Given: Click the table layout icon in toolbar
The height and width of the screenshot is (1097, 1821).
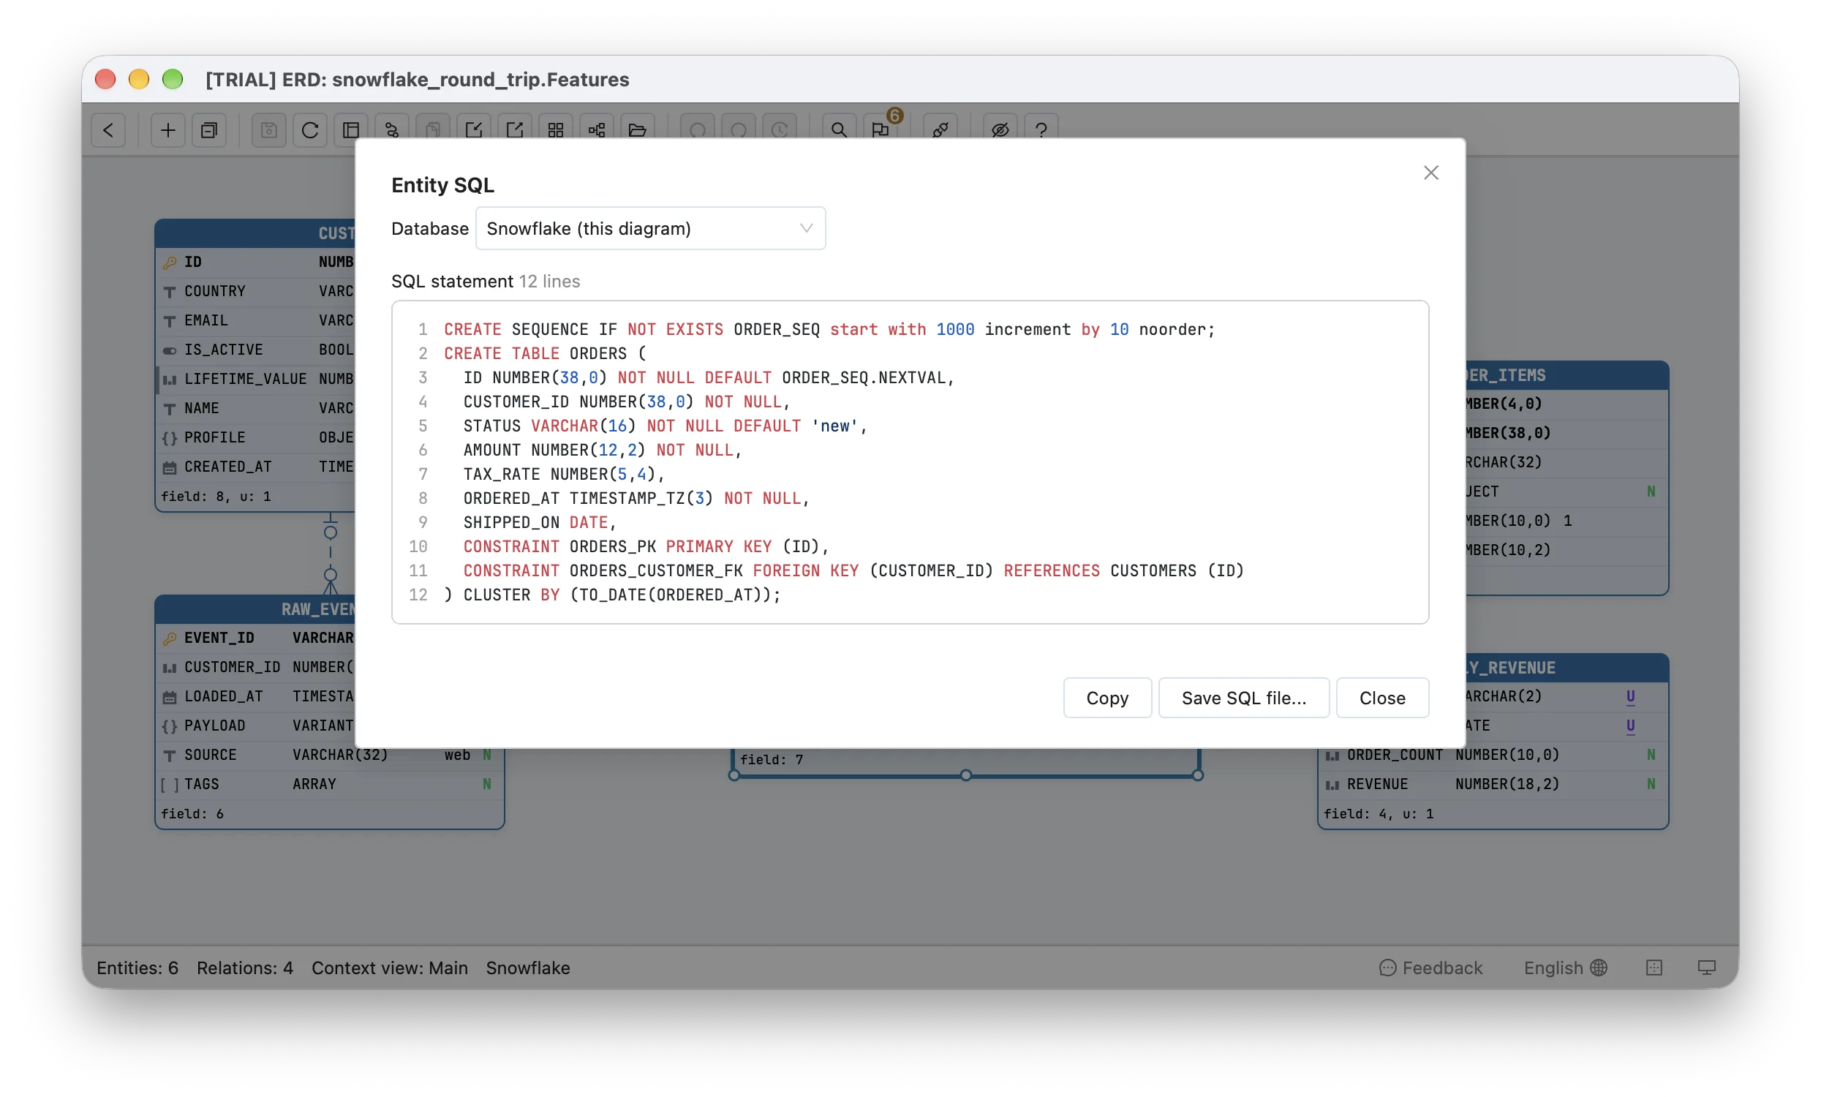Looking at the screenshot, I should coord(351,130).
